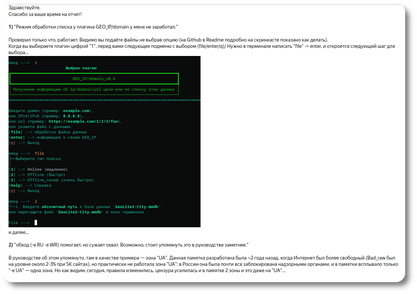Click the 8.8.8.8 example IP address

[71, 116]
